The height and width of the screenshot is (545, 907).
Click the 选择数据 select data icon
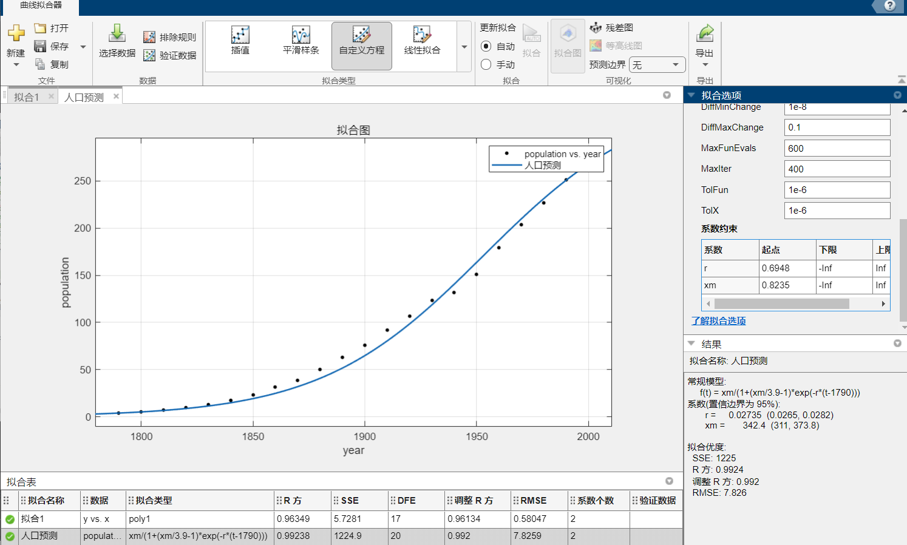[x=117, y=33]
